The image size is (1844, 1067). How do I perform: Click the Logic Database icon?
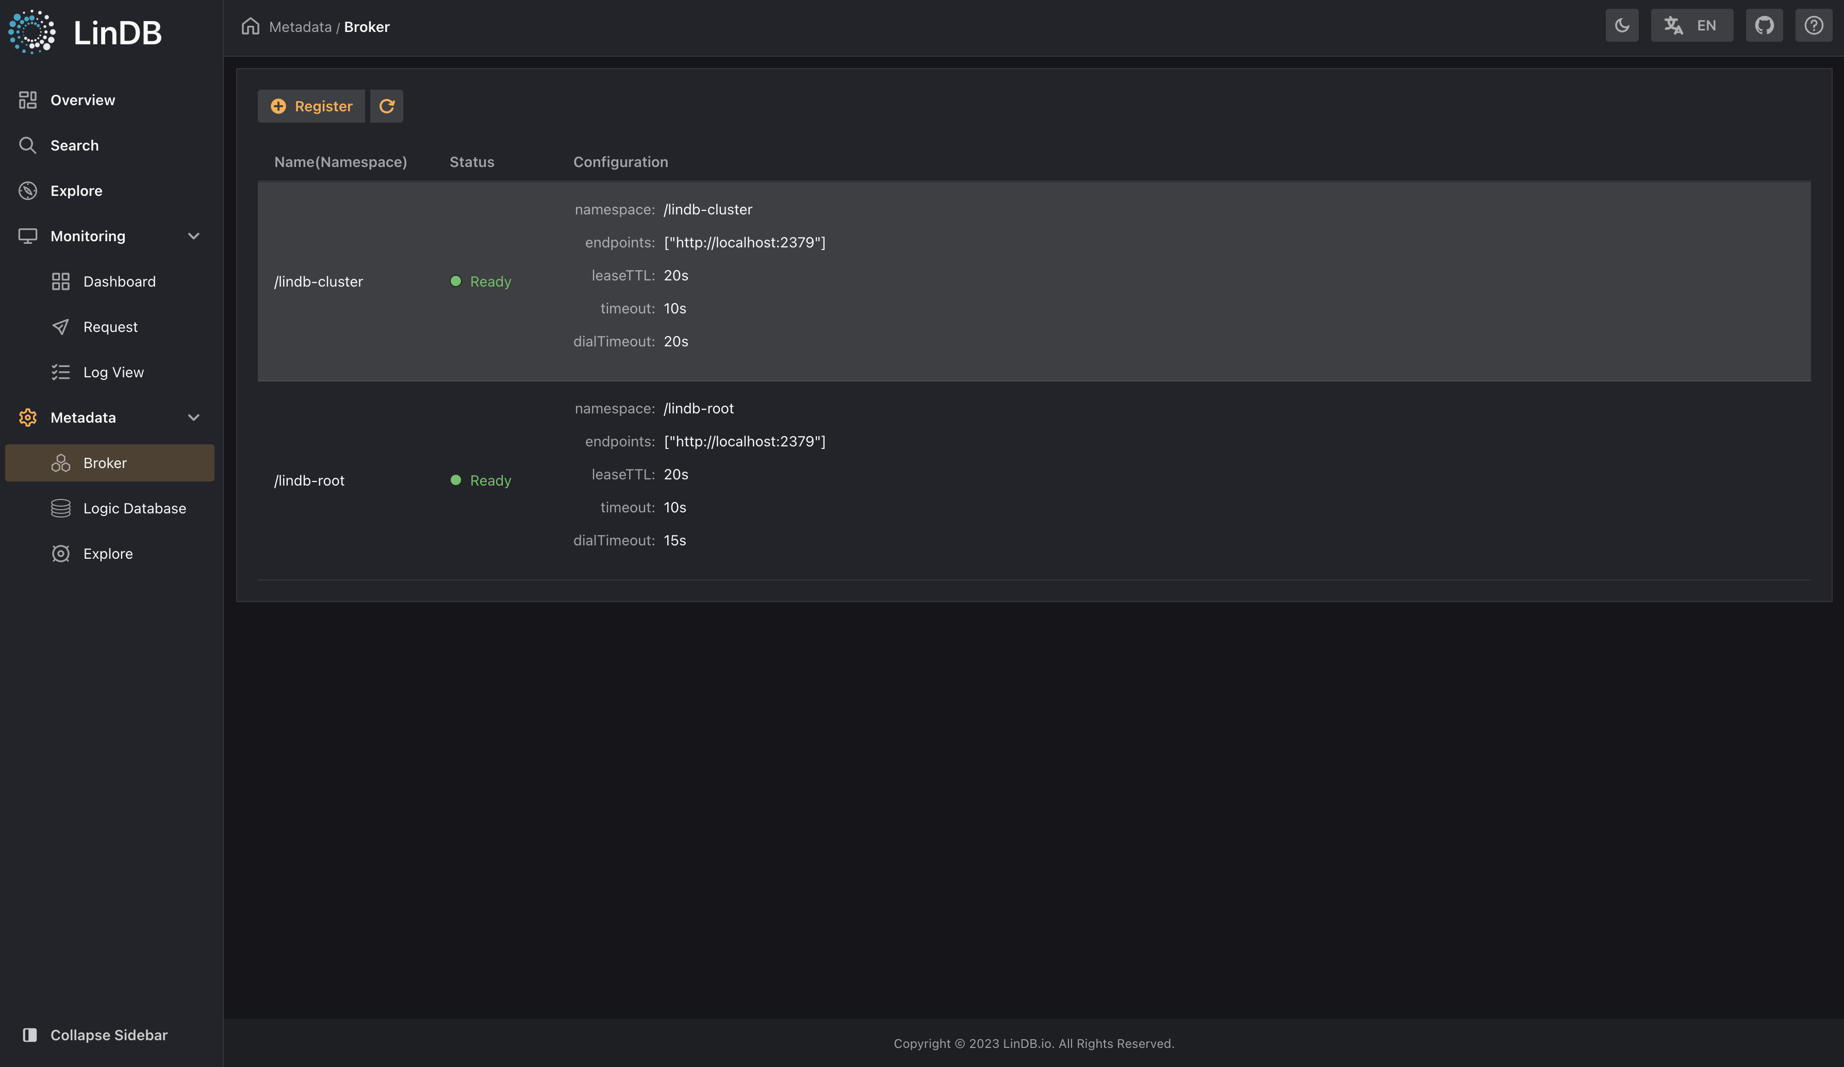(61, 508)
